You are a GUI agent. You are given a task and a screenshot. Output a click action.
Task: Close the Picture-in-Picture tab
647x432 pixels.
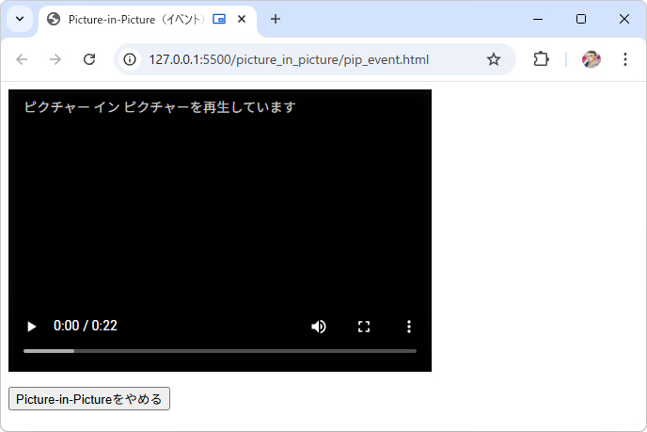coord(242,19)
